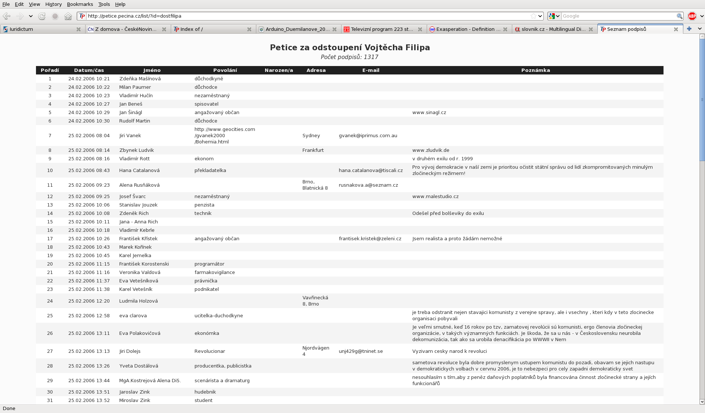Close the Arduino_Duemilanove tab
The height and width of the screenshot is (413, 705).
tap(335, 29)
